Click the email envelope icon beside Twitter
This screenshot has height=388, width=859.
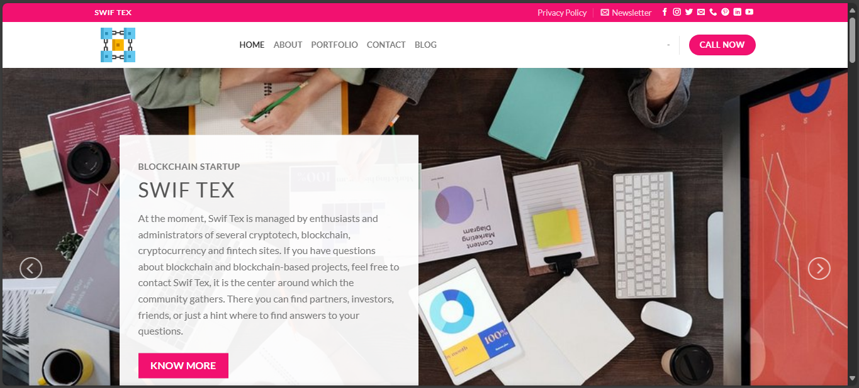pos(701,12)
